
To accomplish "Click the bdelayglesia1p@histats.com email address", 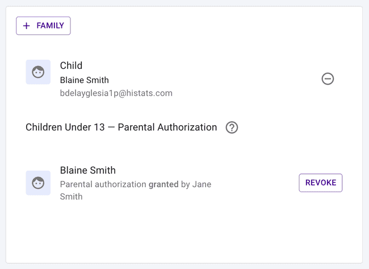I will pyautogui.click(x=116, y=93).
